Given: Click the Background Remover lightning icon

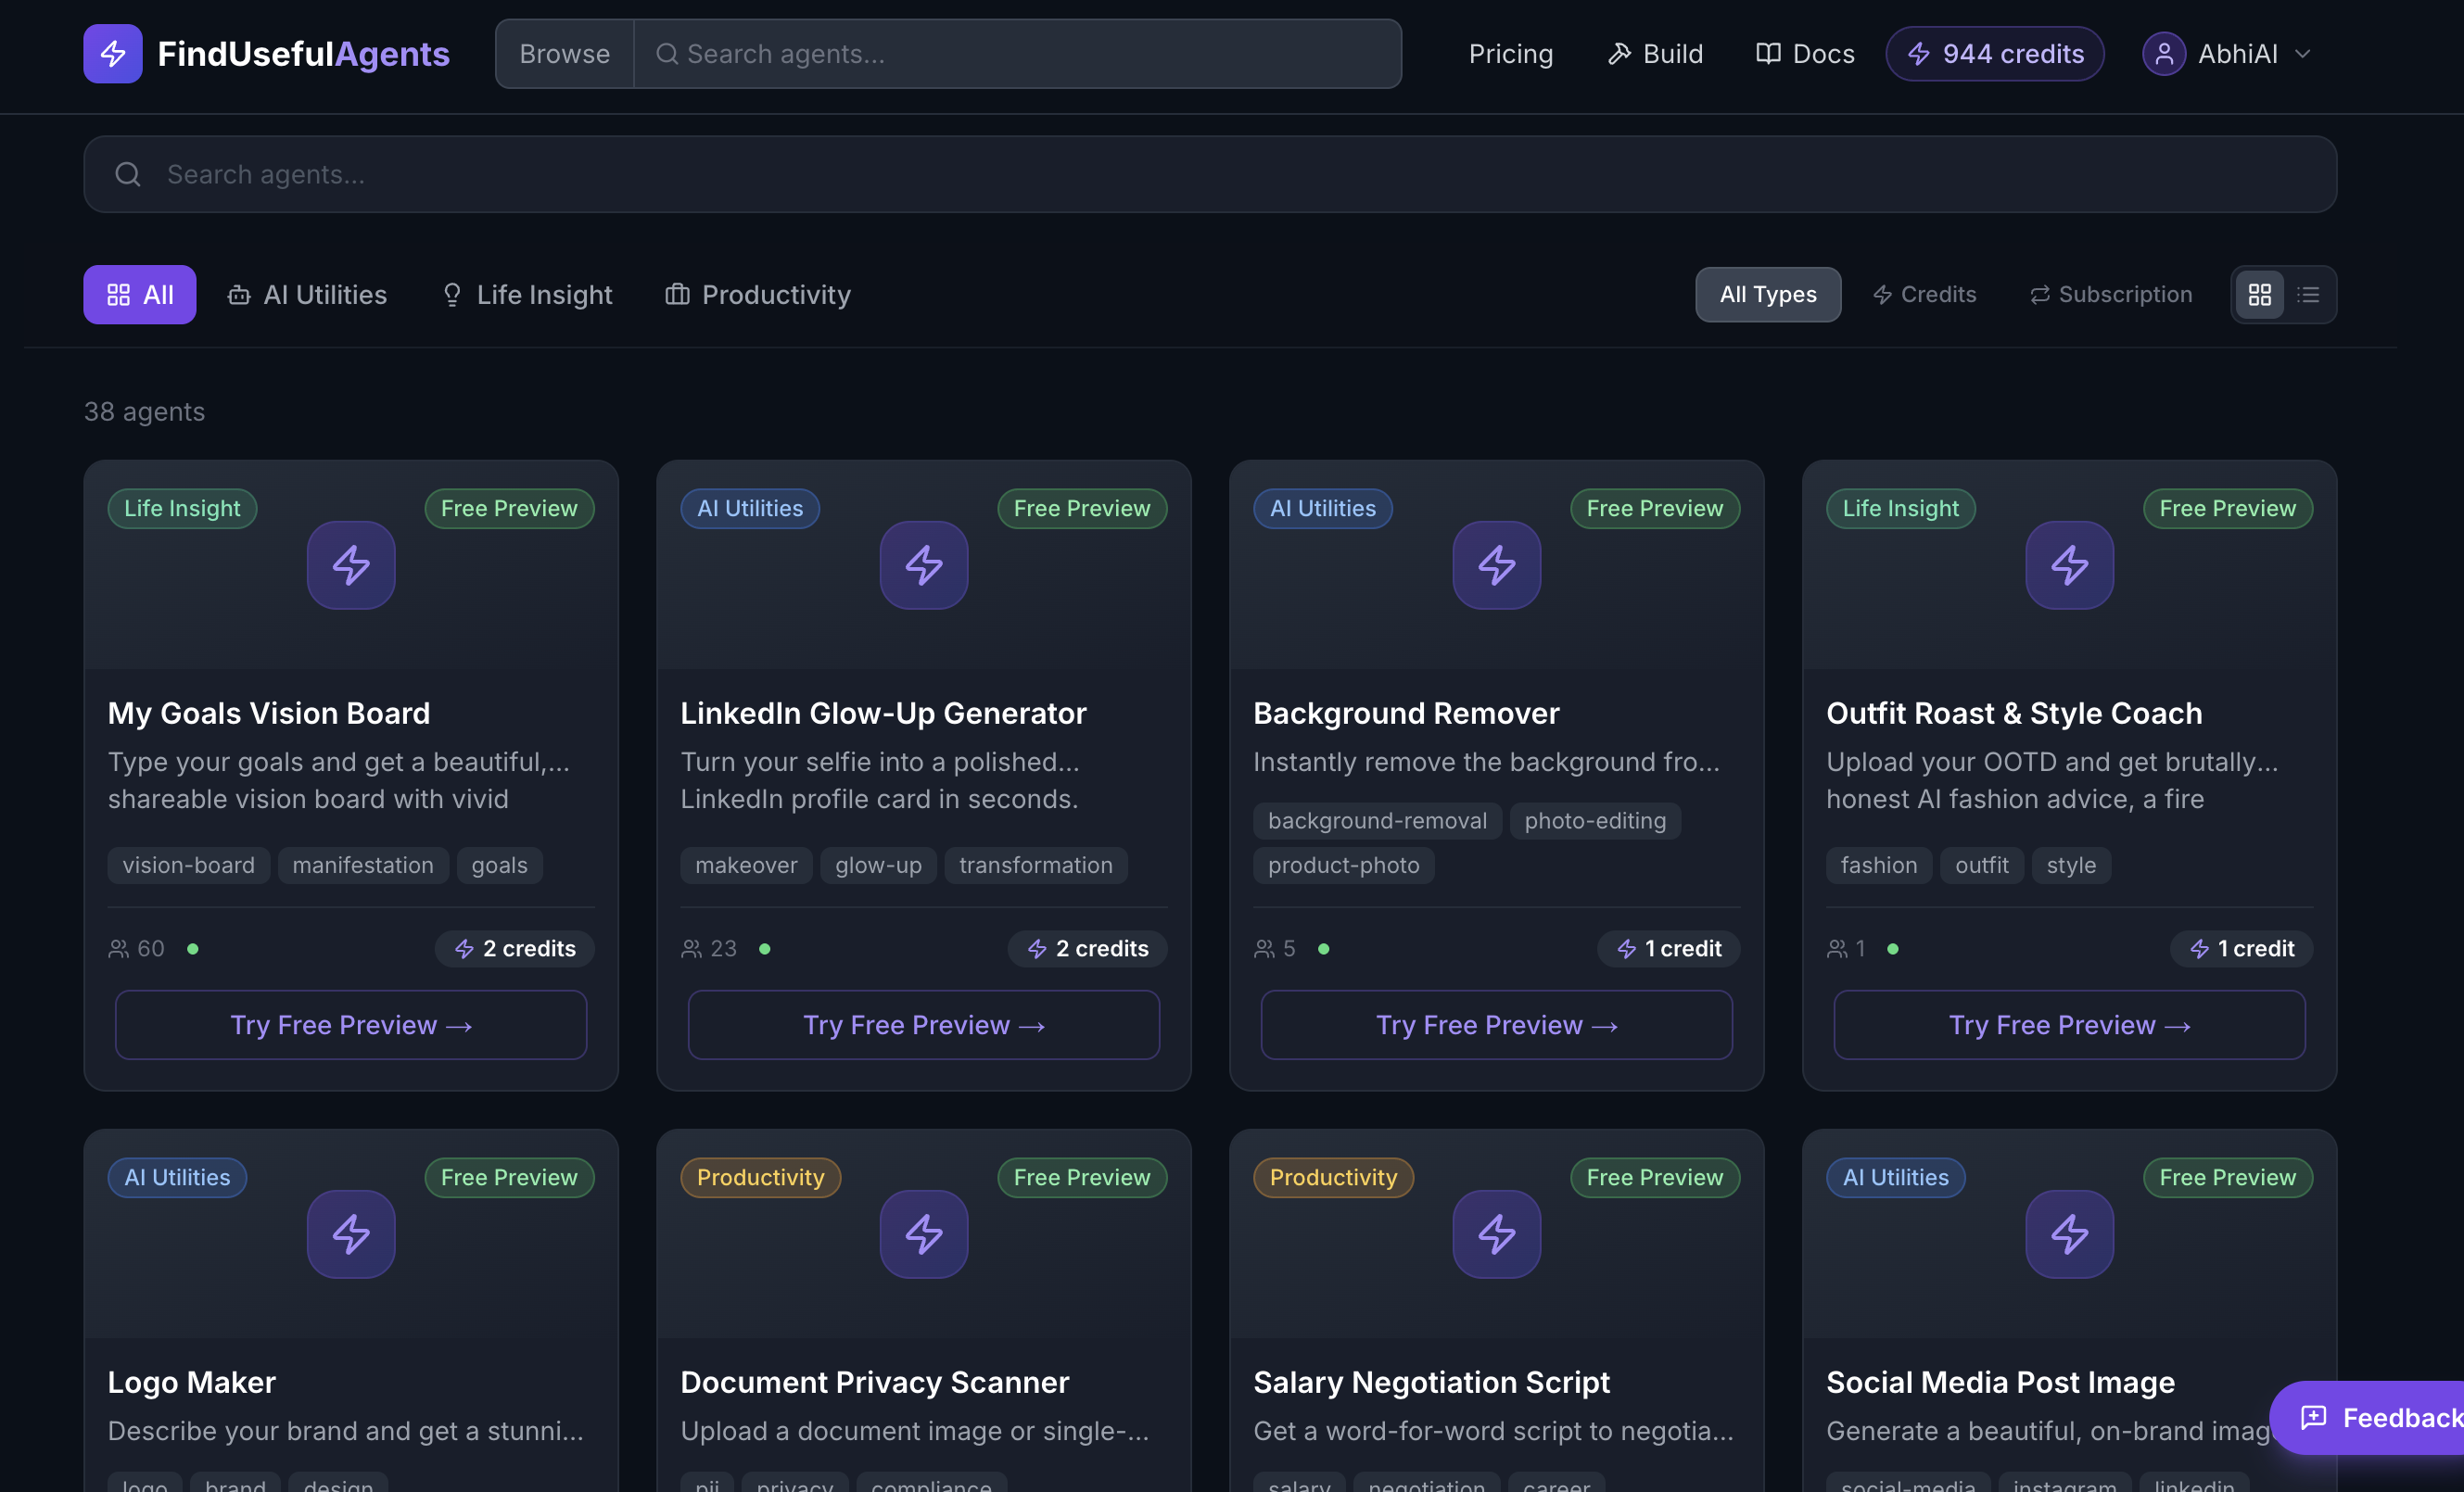Looking at the screenshot, I should click(1496, 565).
